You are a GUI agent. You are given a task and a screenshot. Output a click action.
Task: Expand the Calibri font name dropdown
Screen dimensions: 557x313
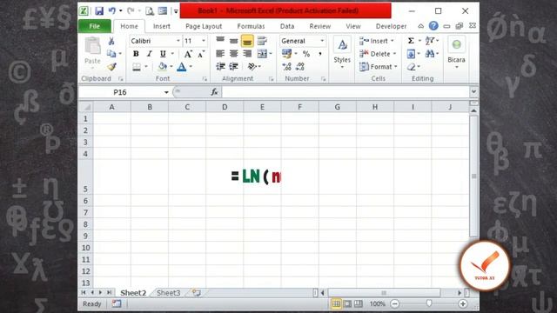click(x=178, y=41)
